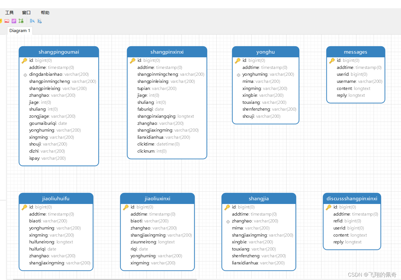Click primary key icon in shangpingoumai table
The width and height of the screenshot is (401, 280).
pos(24,60)
